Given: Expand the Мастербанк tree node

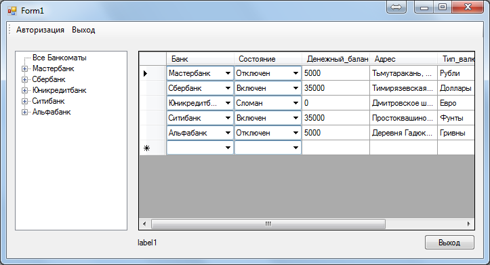Looking at the screenshot, I should (x=24, y=68).
